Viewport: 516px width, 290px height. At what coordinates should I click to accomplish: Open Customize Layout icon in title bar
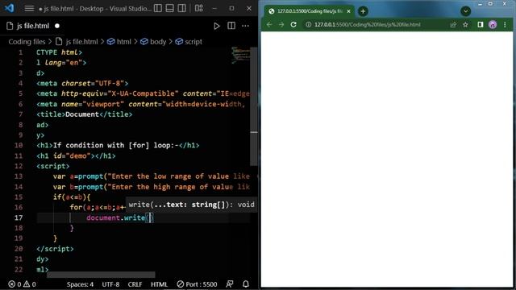click(199, 8)
